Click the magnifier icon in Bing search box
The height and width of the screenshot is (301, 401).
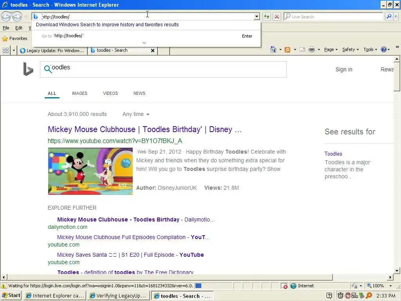(x=48, y=69)
